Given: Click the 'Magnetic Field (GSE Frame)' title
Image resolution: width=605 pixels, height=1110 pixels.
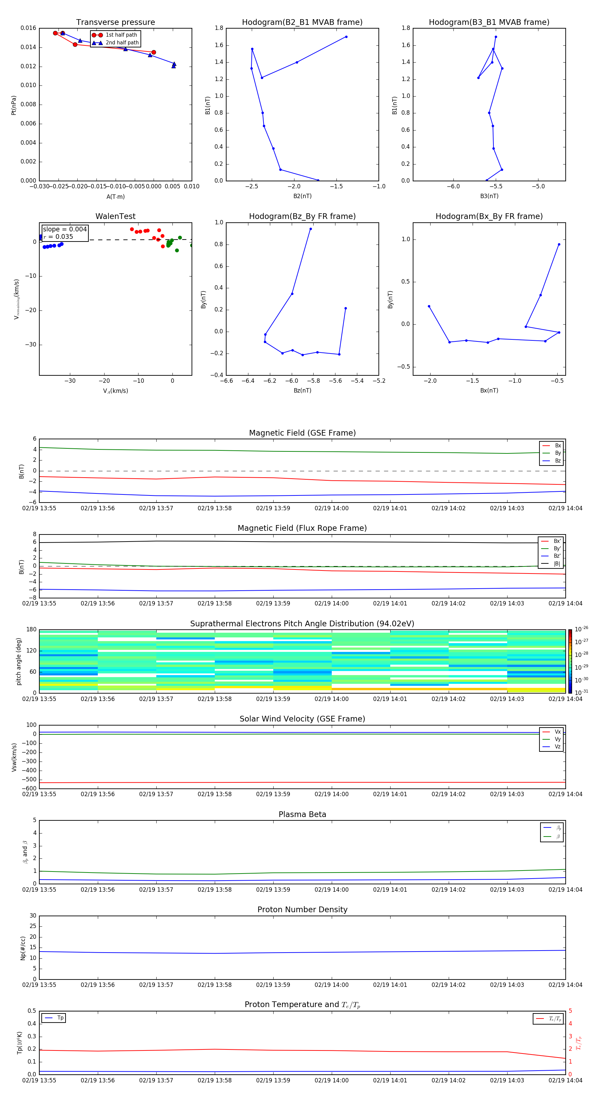Looking at the screenshot, I should pyautogui.click(x=302, y=433).
